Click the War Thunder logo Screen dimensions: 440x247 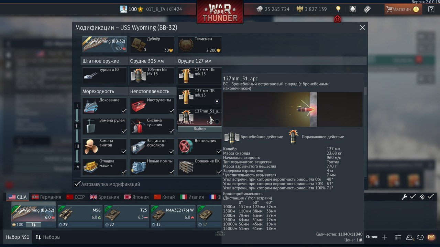tap(220, 12)
